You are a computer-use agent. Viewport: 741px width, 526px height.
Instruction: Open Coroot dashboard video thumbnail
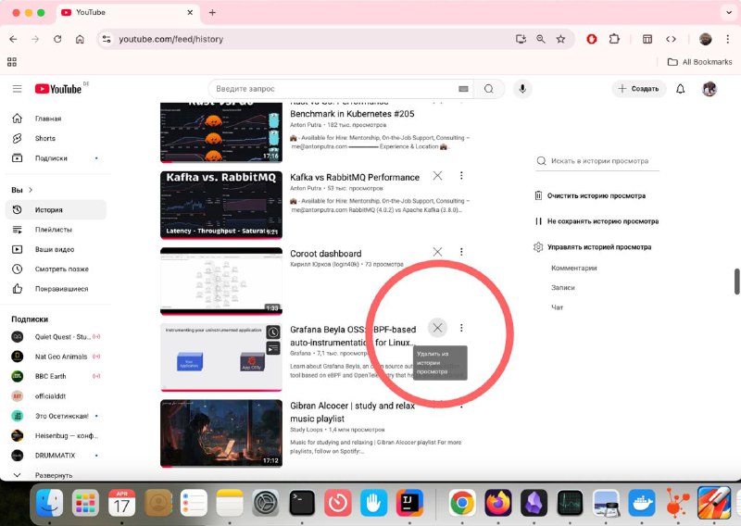(221, 282)
